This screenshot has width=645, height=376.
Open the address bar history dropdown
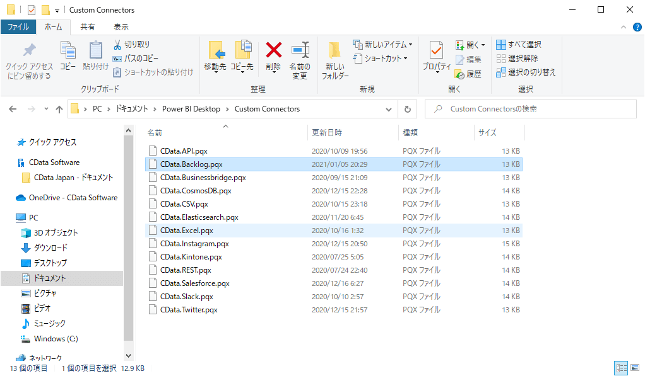[389, 109]
